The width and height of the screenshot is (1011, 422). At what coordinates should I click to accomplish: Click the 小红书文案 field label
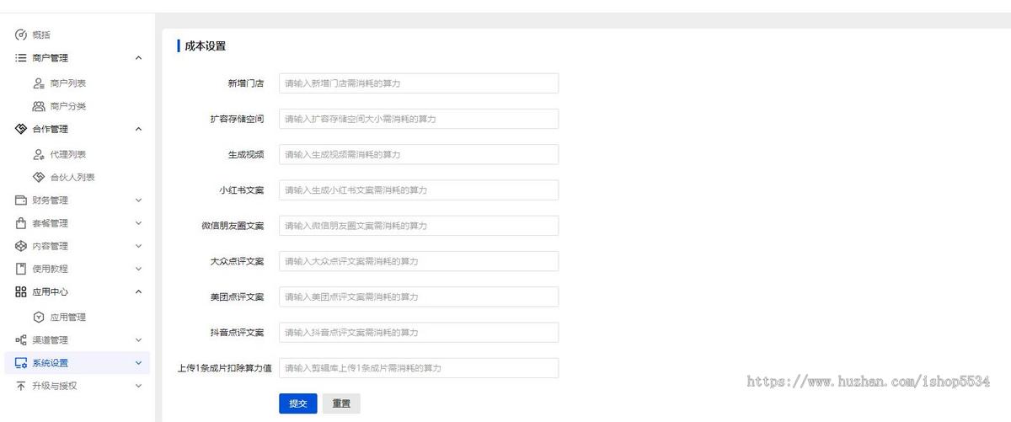[241, 190]
